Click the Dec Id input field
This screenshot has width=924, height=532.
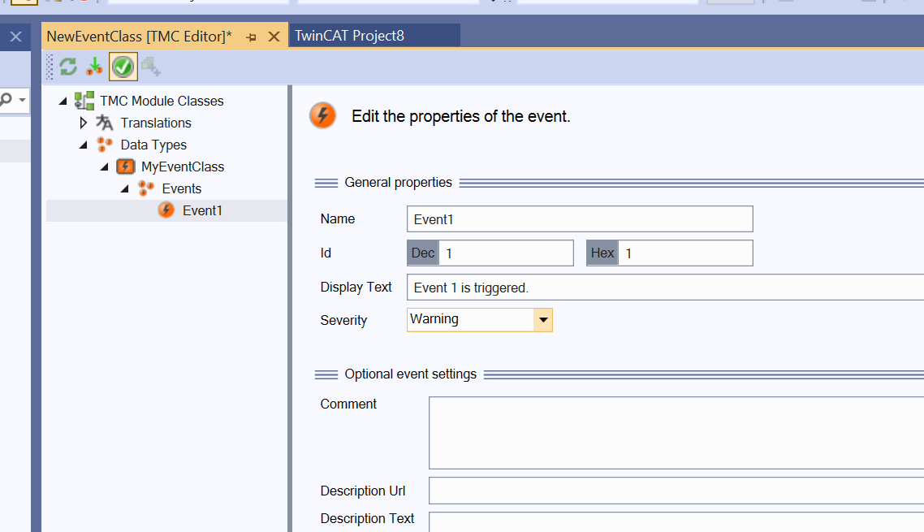click(x=506, y=253)
